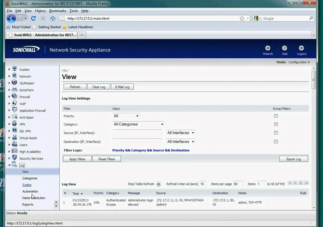Screen dimensions: 323x227
Task: Bookmark this page with the star icon
Action: coord(242,18)
